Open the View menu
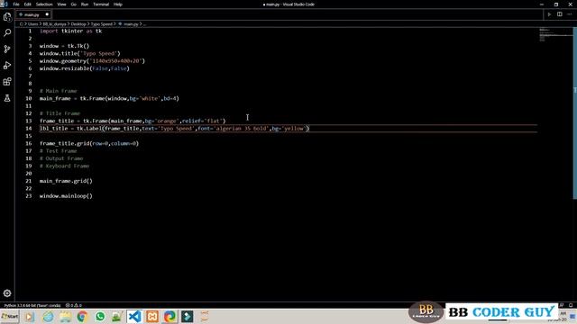 pos(61,4)
